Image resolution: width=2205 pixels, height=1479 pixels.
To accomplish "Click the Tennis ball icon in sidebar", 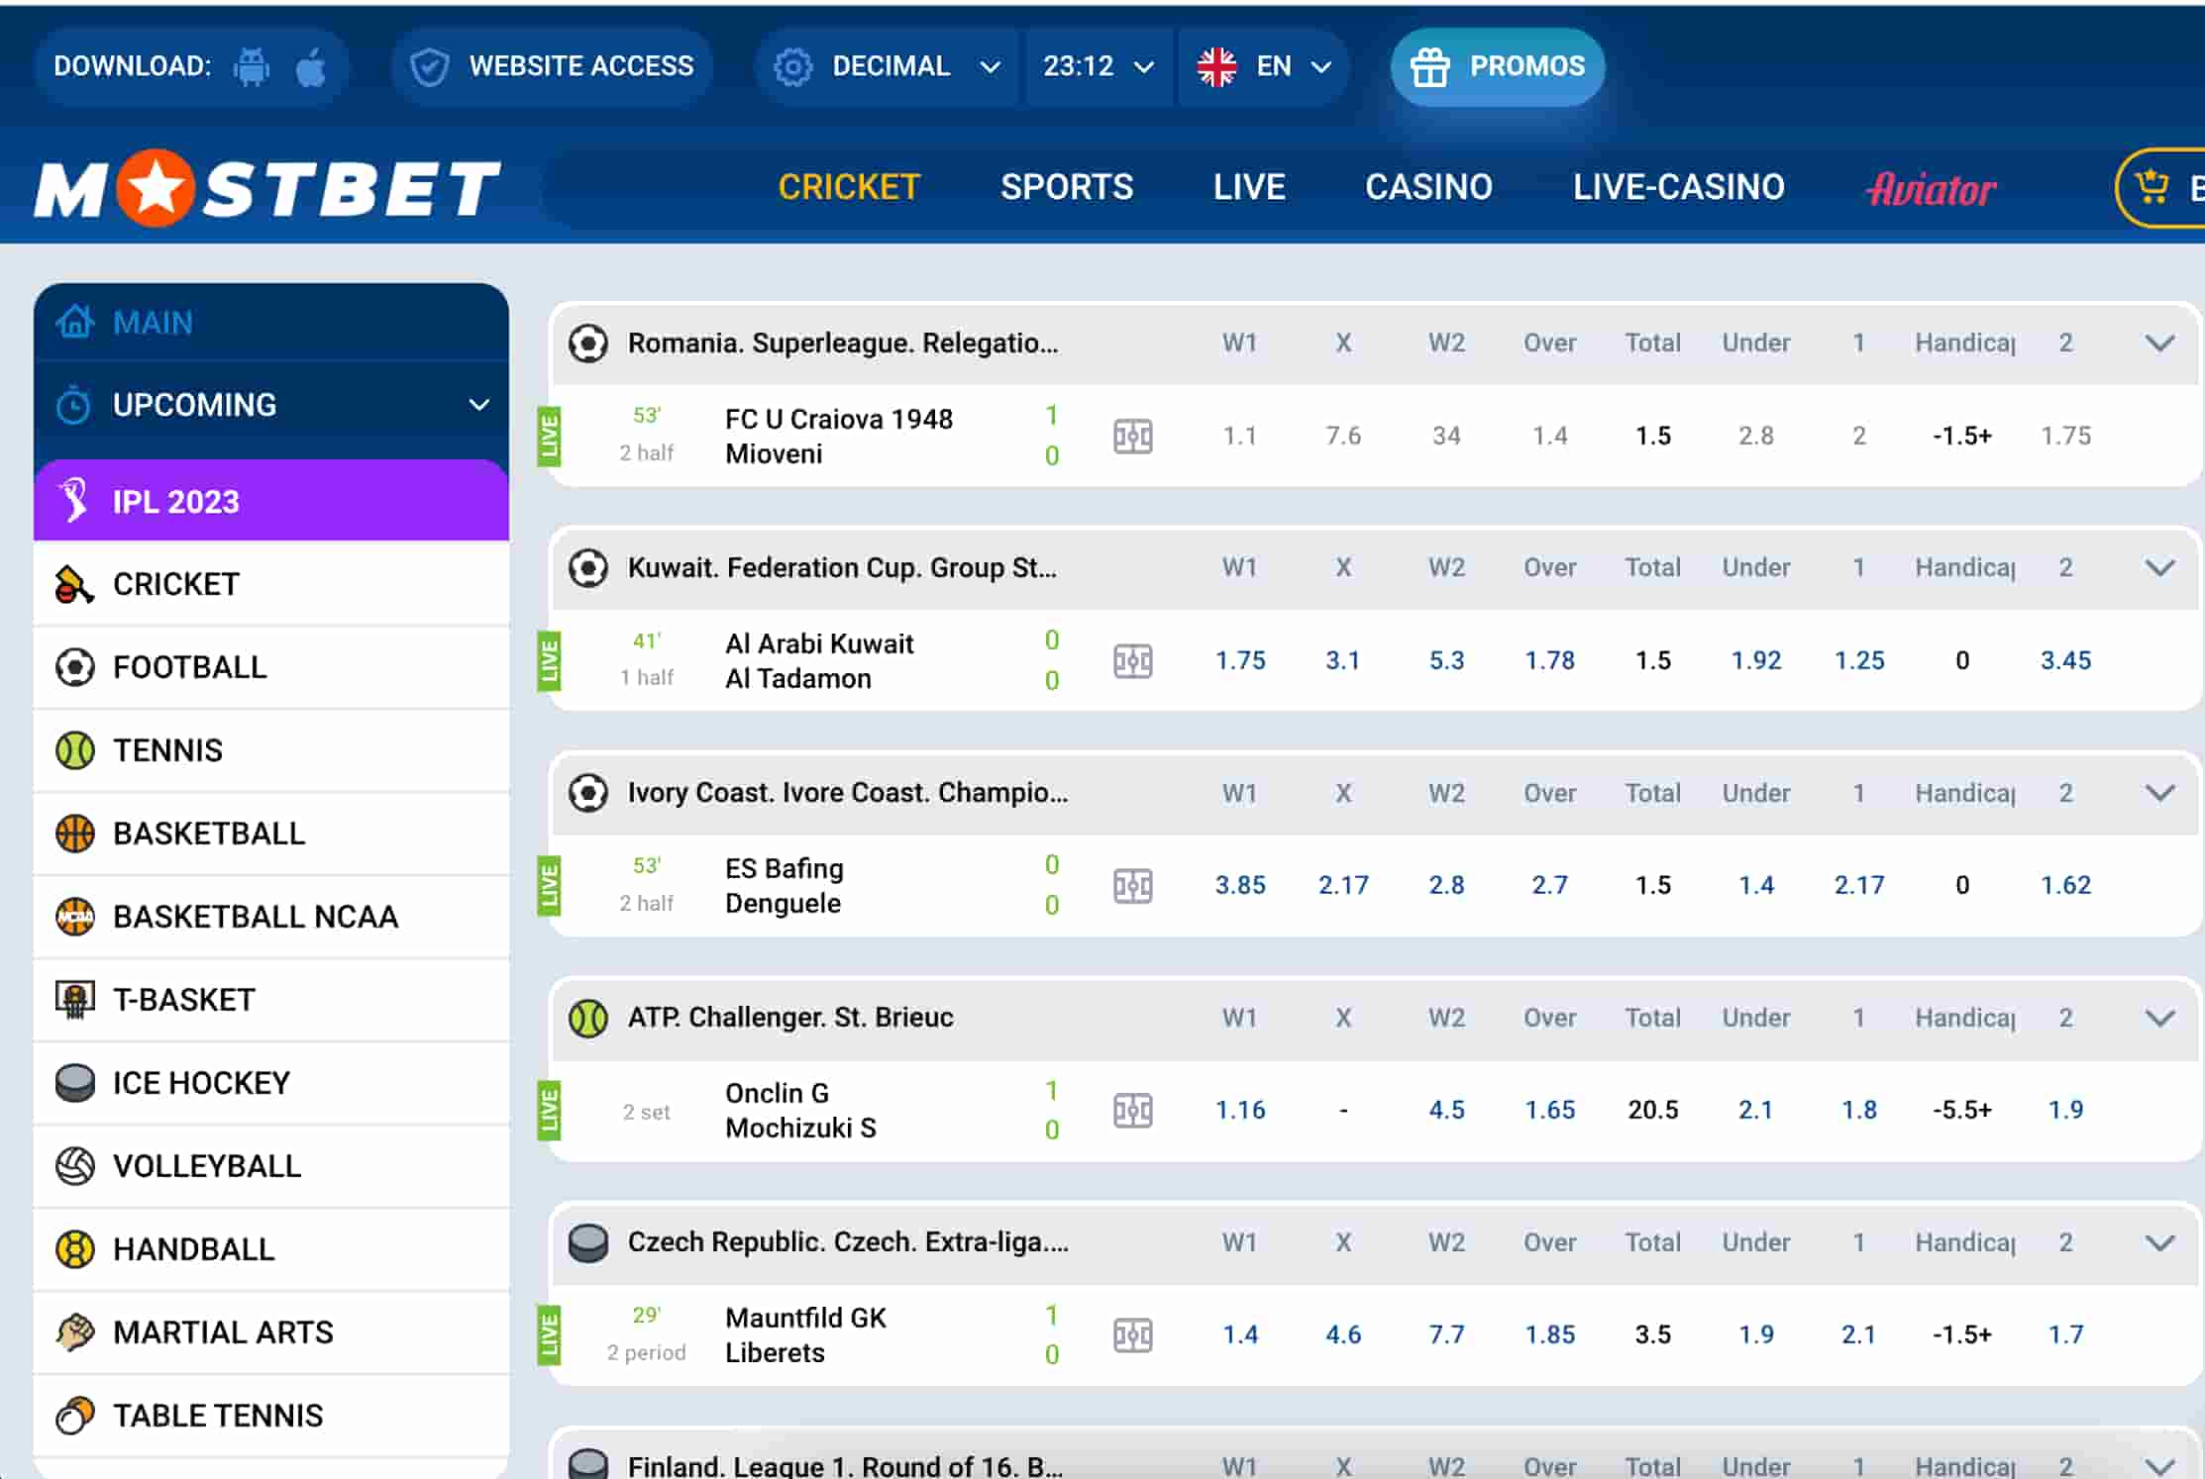I will pyautogui.click(x=74, y=750).
